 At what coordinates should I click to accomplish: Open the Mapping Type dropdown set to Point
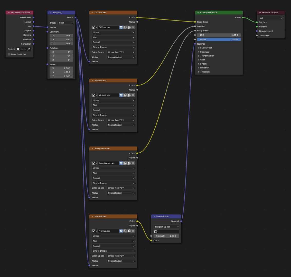click(x=65, y=23)
